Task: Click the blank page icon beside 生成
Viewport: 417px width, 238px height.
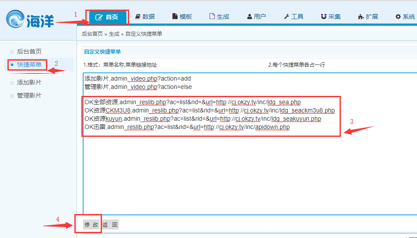Action: [212, 16]
